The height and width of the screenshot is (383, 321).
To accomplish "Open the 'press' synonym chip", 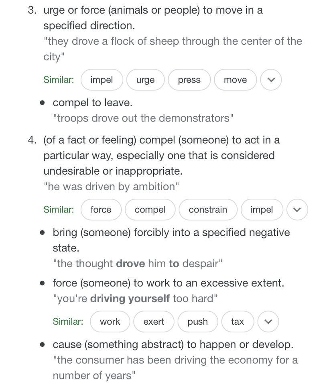I will click(x=189, y=80).
